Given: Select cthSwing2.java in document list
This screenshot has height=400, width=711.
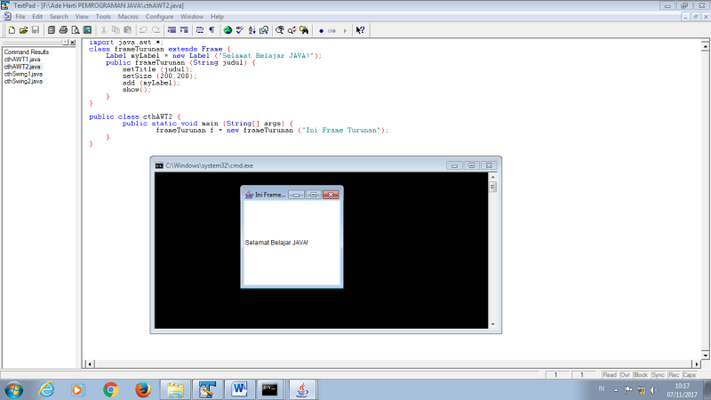Looking at the screenshot, I should pos(23,81).
